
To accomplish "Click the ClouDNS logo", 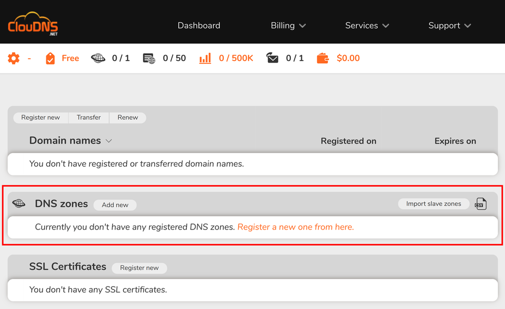I will pos(33,25).
